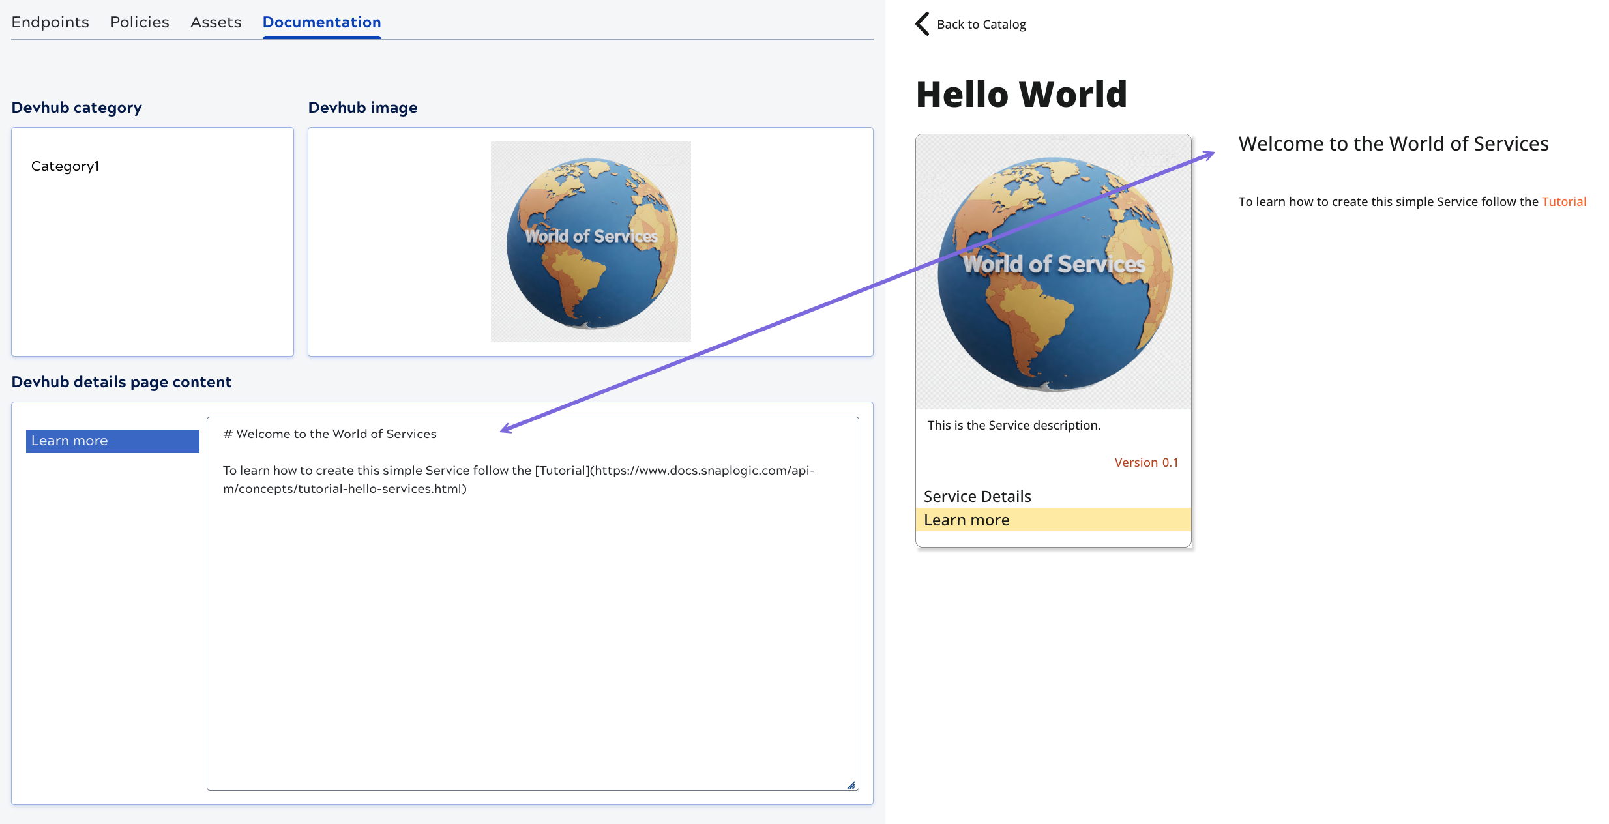Select the blue Learn more section item
Viewport: 1609px width, 824px height.
tap(112, 441)
